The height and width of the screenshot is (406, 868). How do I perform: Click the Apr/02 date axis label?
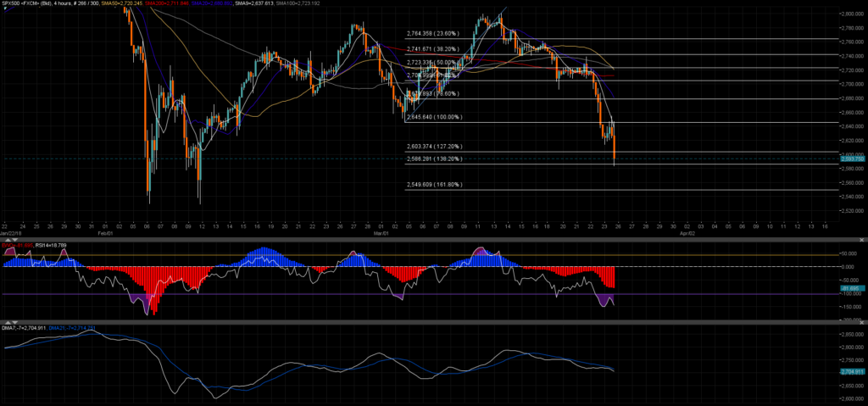pos(687,234)
